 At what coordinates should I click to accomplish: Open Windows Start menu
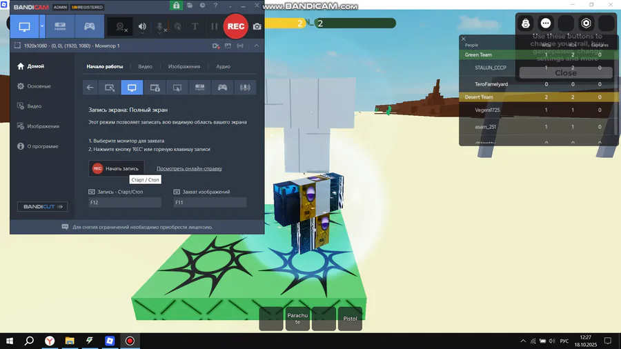[x=10, y=341]
